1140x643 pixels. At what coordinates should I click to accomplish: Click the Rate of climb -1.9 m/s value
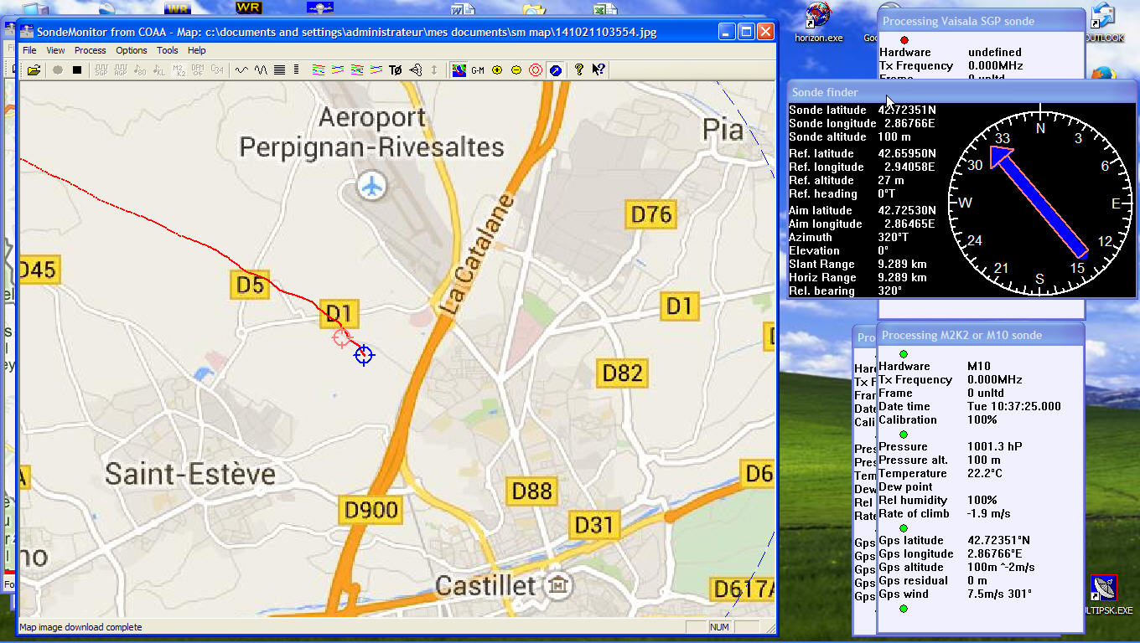[991, 513]
